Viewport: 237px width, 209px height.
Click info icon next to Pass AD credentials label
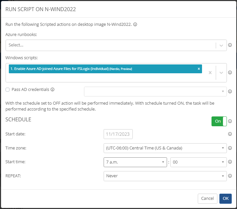(x=53, y=89)
